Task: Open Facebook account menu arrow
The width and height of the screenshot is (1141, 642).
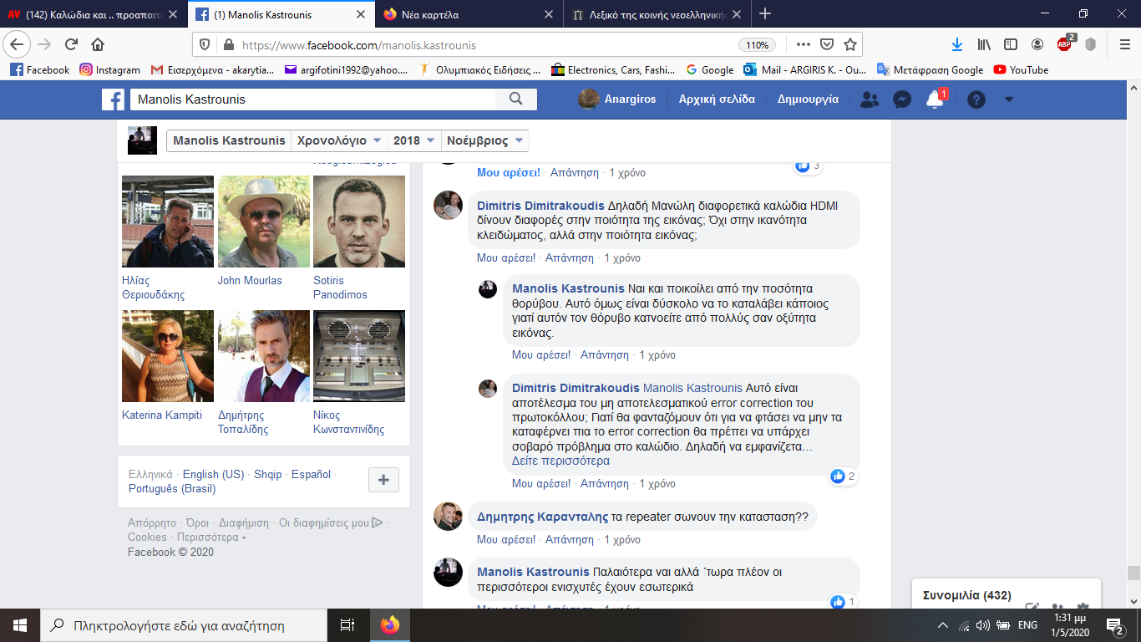Action: point(1009,99)
